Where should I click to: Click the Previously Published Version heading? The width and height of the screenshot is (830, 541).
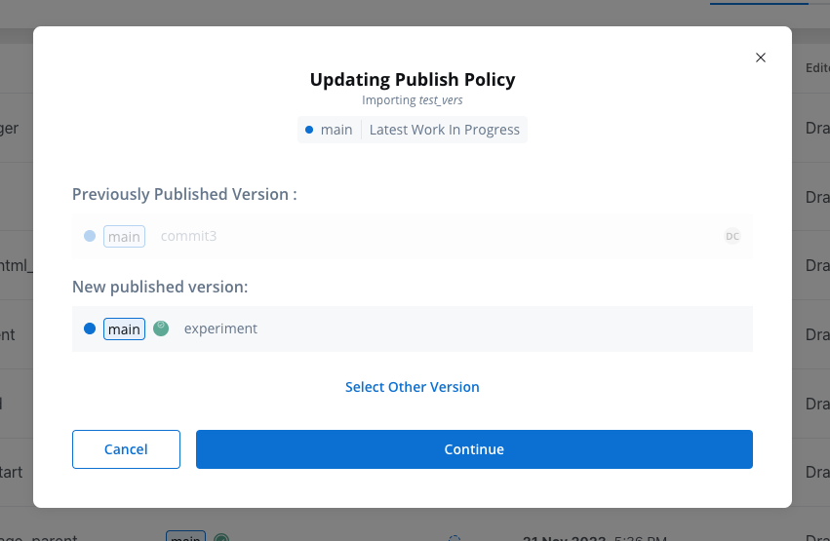click(184, 194)
